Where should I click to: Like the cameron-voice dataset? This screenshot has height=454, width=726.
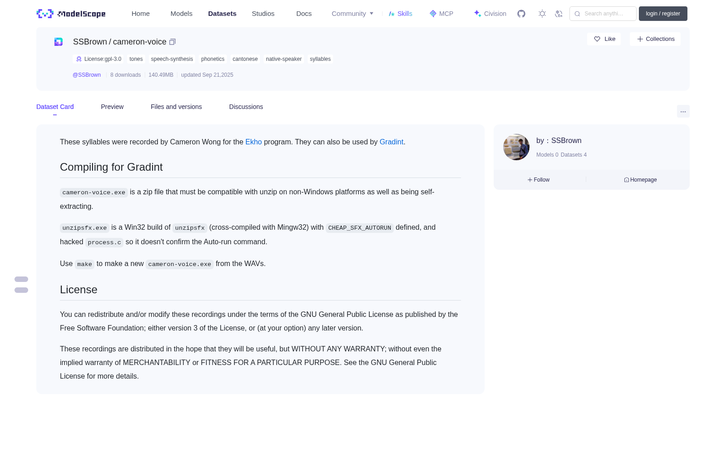click(604, 39)
